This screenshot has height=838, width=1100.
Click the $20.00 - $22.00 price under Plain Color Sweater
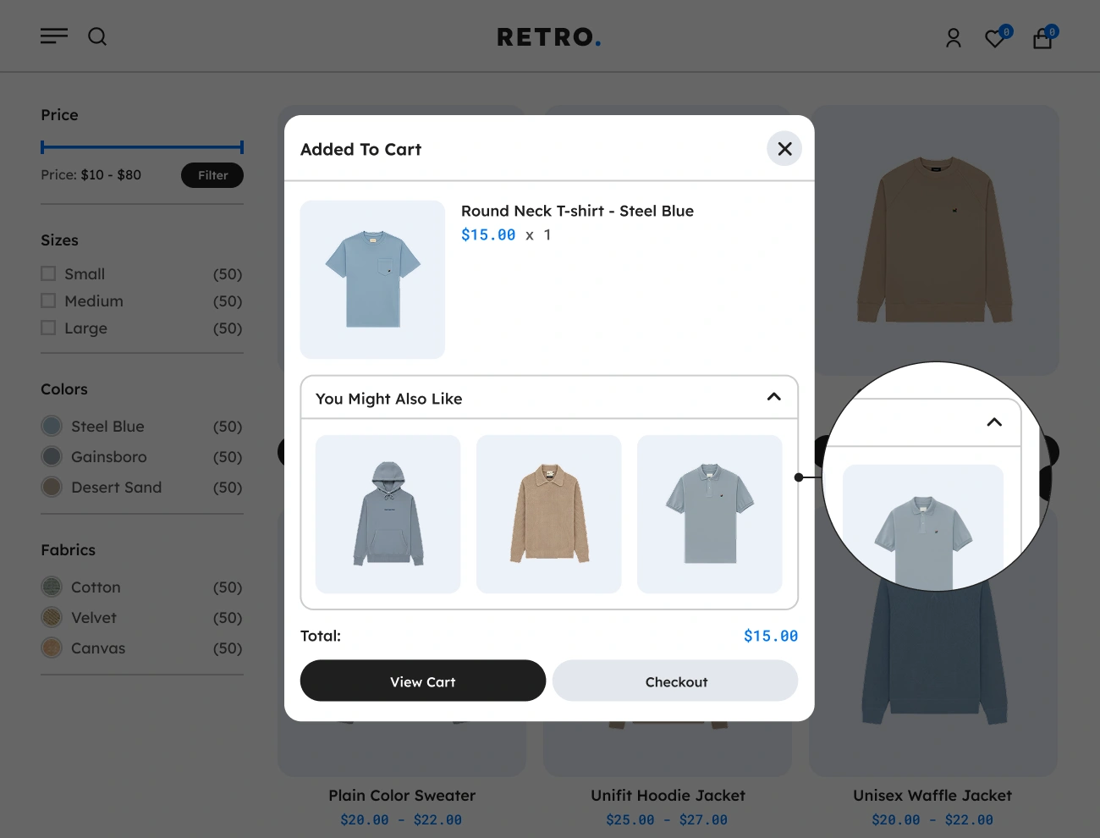(x=401, y=820)
